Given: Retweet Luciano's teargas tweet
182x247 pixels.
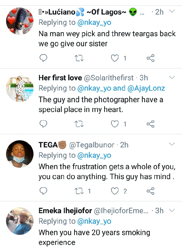Looking at the screenshot, I should (x=79, y=58).
